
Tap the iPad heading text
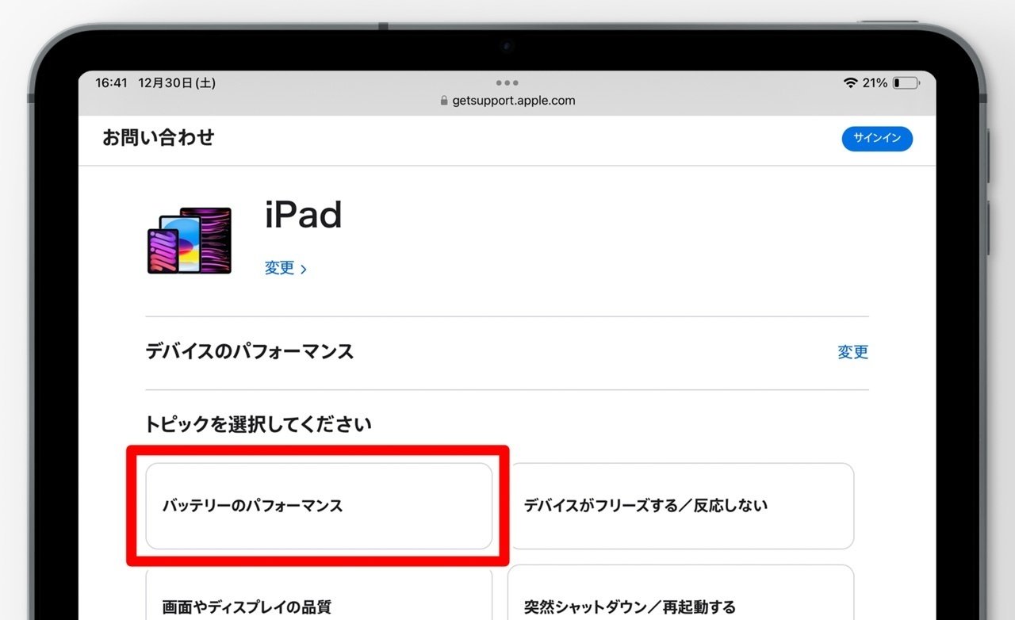pos(304,214)
